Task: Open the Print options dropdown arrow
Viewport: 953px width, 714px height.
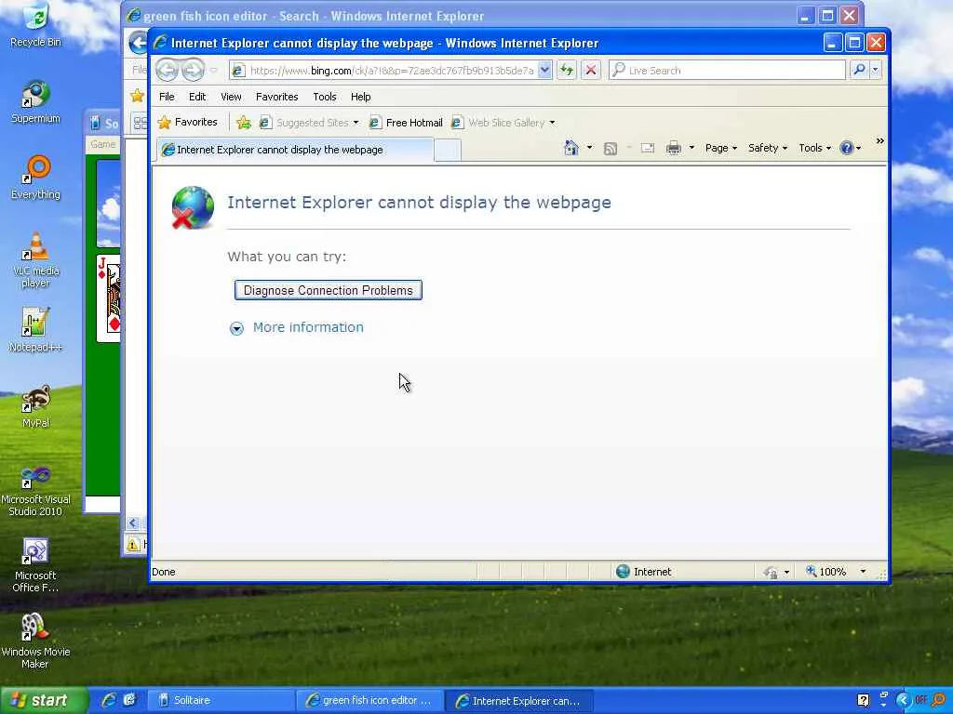Action: [691, 148]
